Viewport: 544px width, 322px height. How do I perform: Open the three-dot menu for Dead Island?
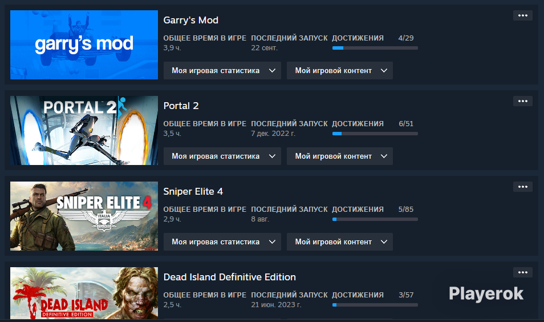pos(522,272)
